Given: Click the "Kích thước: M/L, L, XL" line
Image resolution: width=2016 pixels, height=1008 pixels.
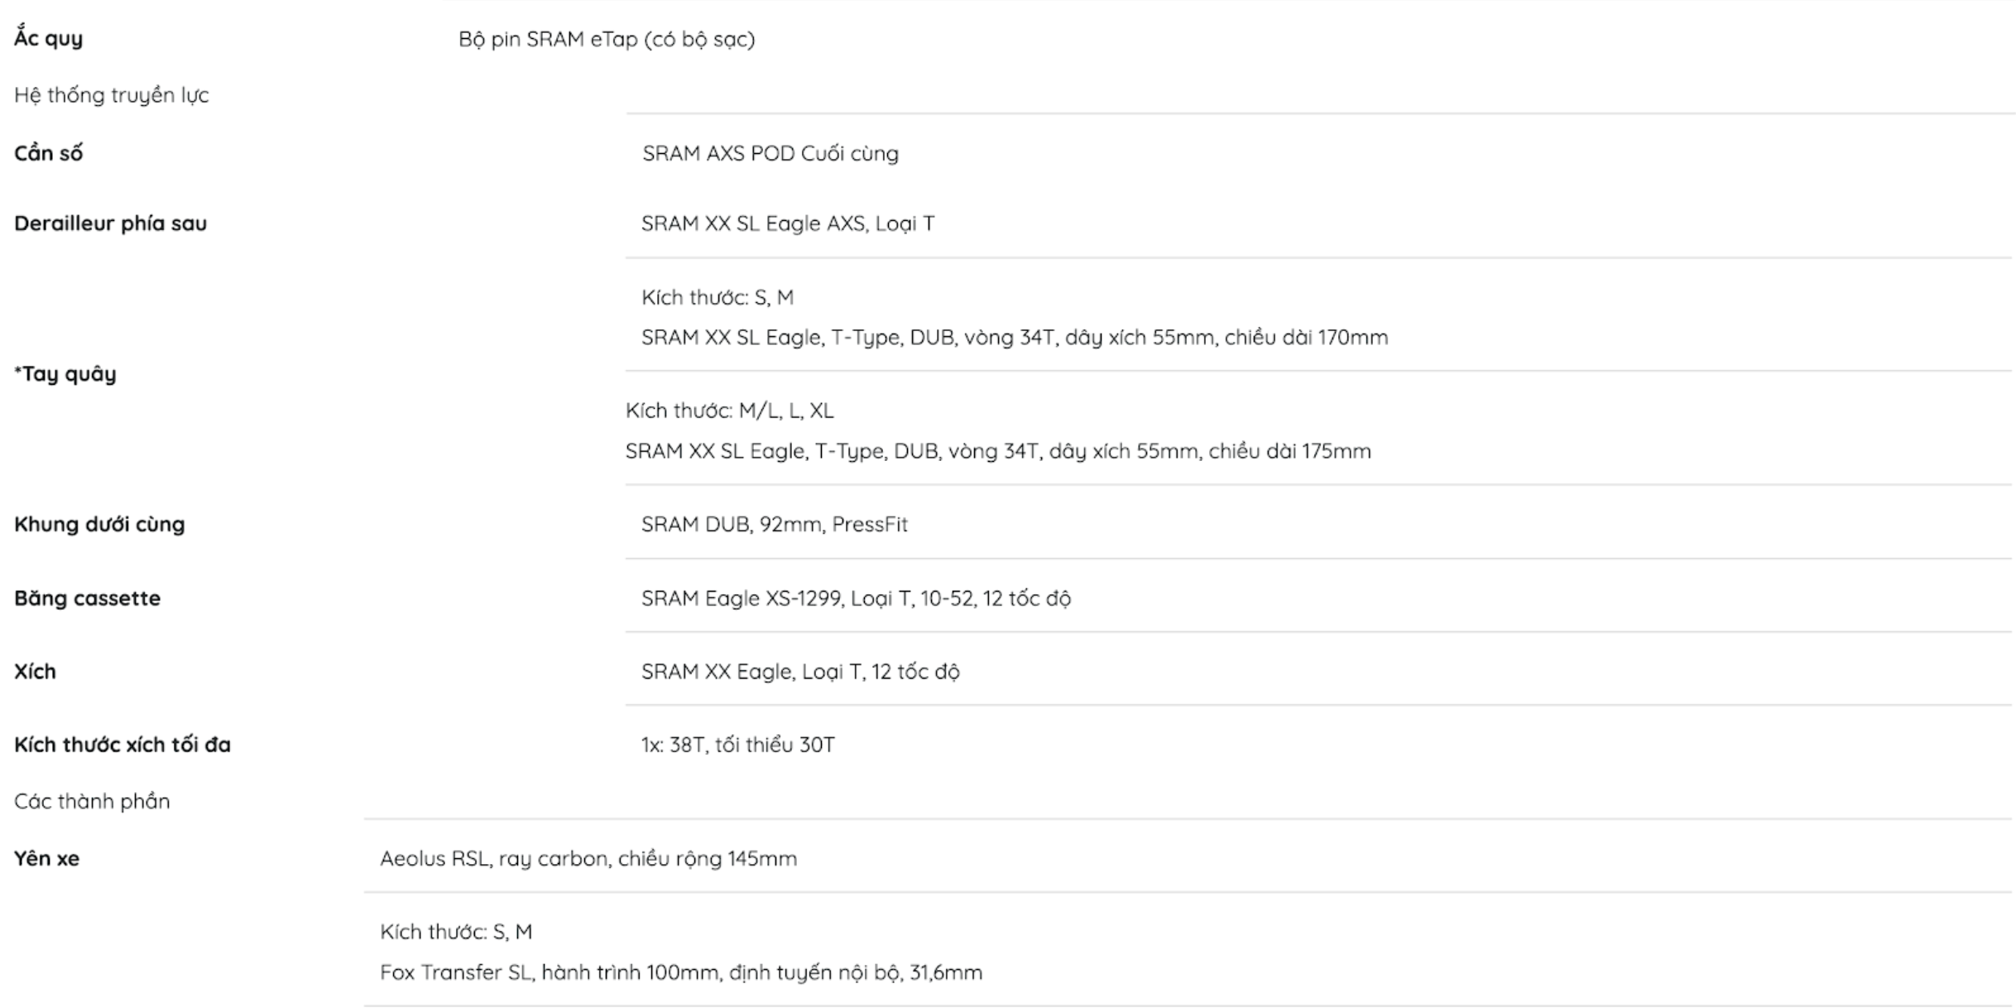Looking at the screenshot, I should [729, 410].
